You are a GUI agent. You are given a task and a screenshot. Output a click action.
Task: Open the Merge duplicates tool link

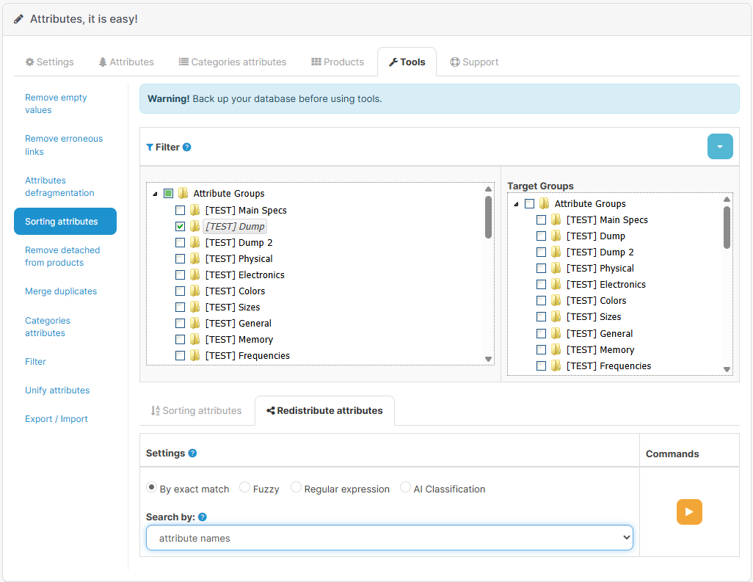[61, 291]
